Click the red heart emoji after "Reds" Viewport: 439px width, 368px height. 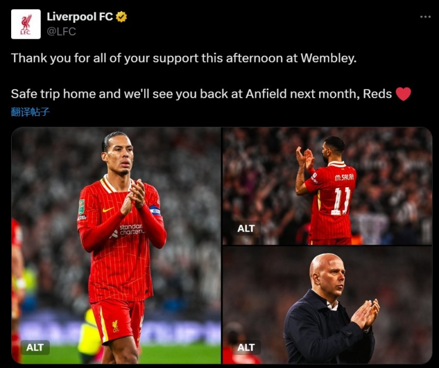403,94
